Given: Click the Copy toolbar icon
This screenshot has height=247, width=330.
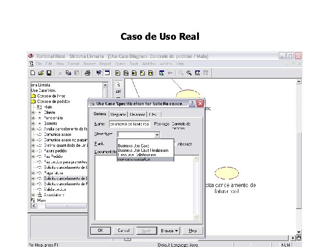Looking at the screenshot, I should 68,73.
